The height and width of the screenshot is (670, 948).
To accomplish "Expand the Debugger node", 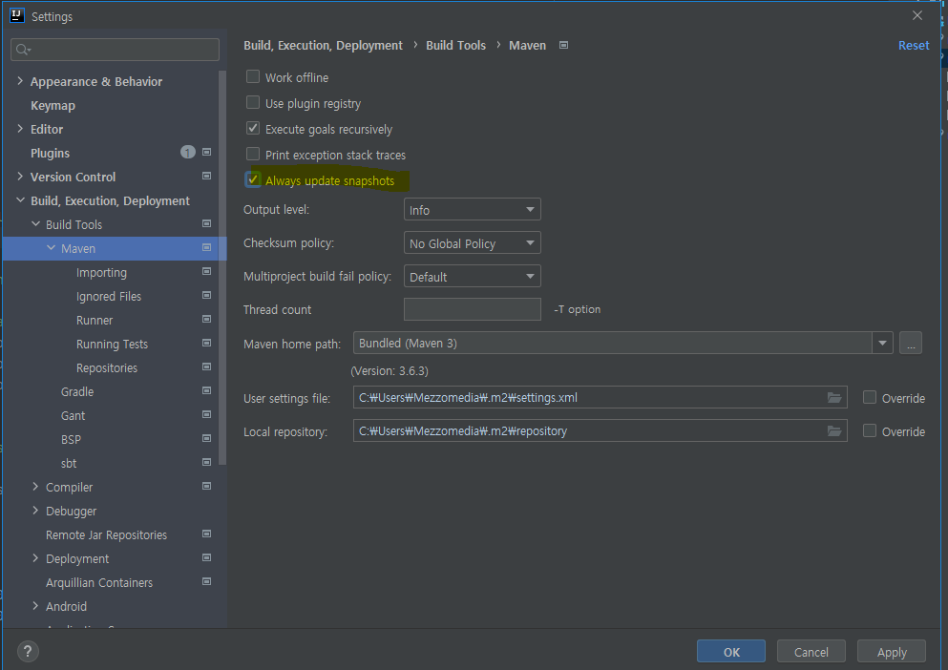I will (35, 511).
